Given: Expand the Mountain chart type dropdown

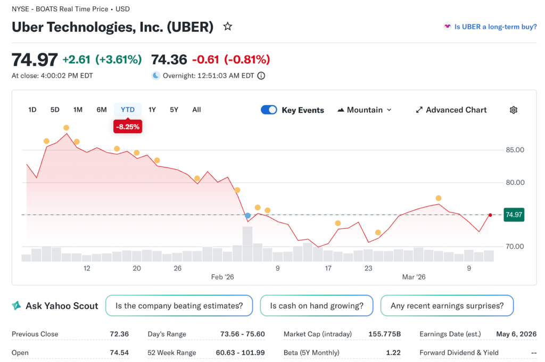Looking at the screenshot, I should click(389, 110).
